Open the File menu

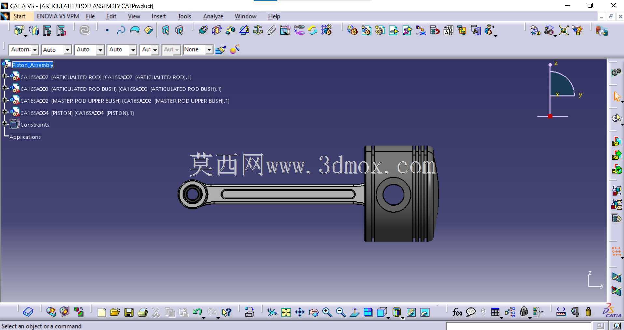point(90,16)
